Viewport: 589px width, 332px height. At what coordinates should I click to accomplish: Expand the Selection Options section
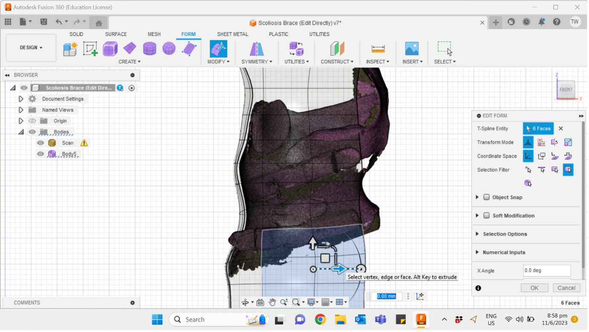pos(477,234)
